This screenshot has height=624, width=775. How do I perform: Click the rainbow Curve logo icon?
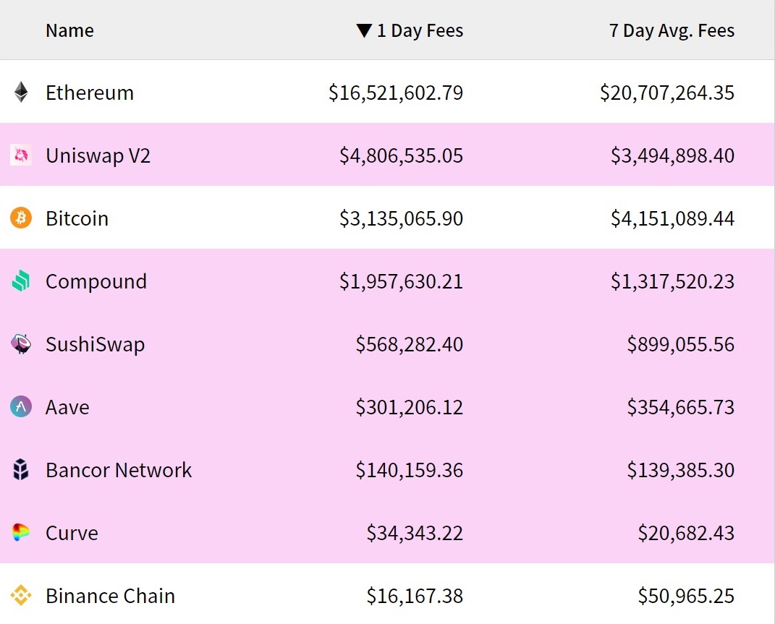[x=21, y=533]
